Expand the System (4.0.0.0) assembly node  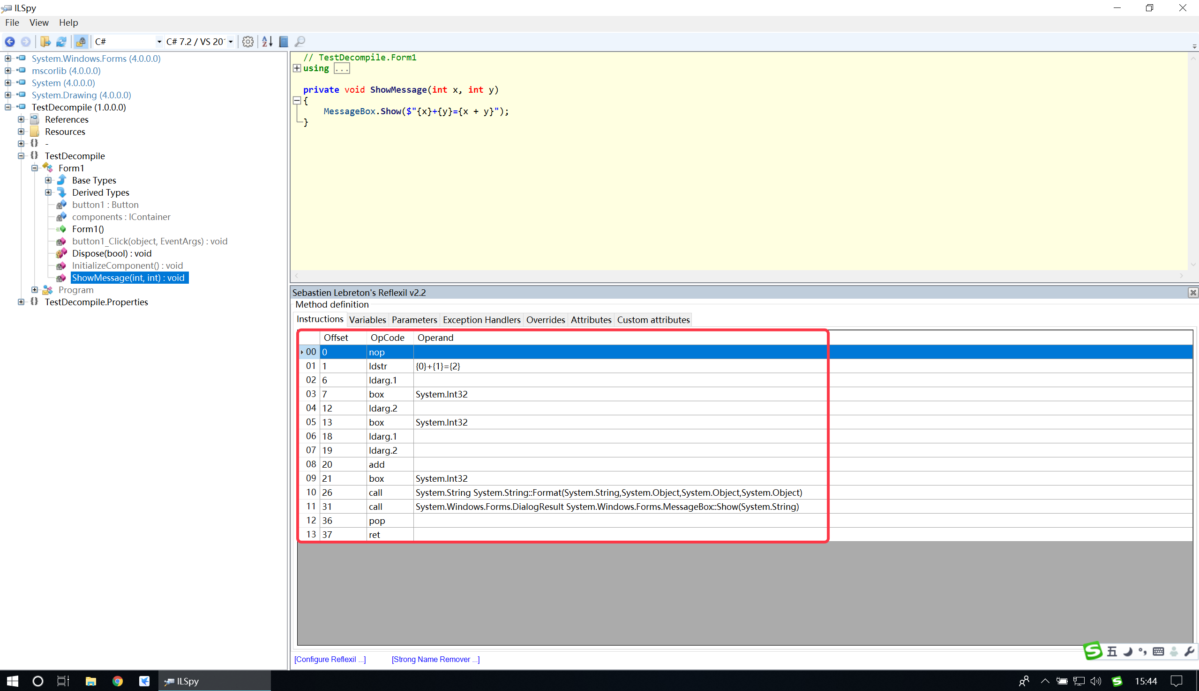[x=7, y=82]
